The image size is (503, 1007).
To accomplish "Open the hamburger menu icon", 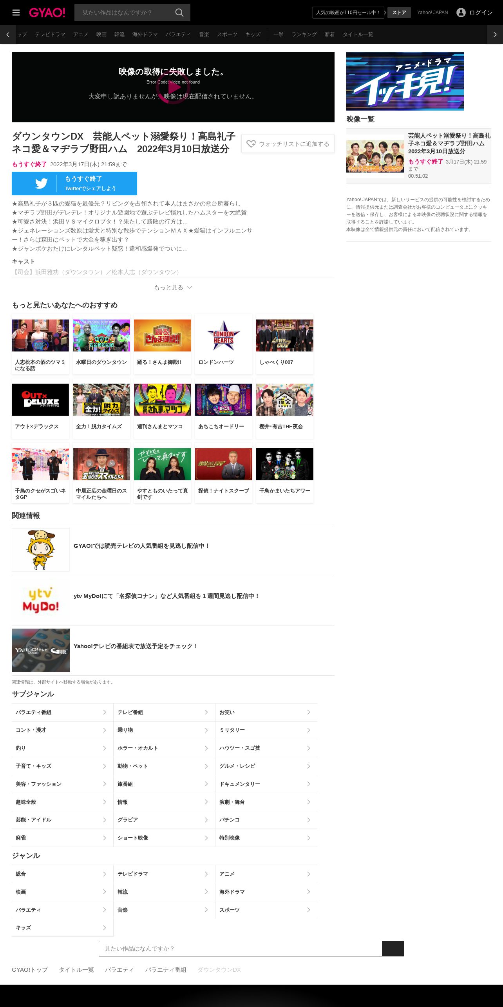I will tap(16, 13).
